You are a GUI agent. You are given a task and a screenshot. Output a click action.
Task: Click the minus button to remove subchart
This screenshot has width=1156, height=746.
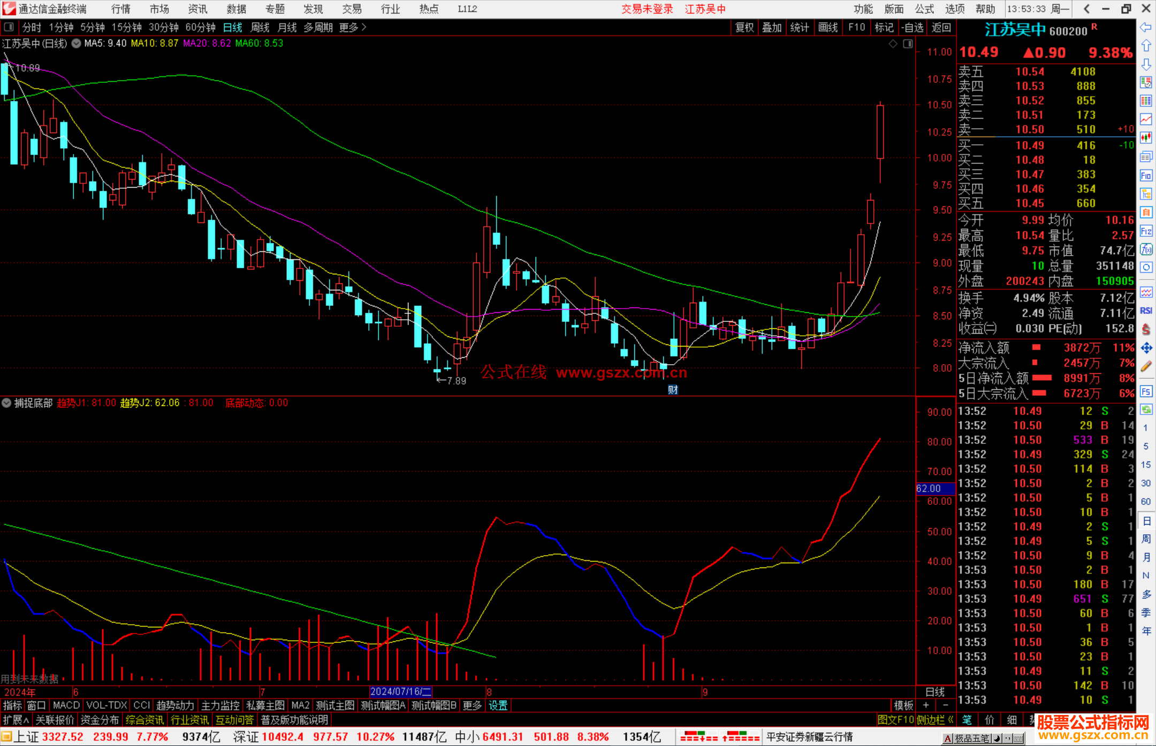pos(946,705)
